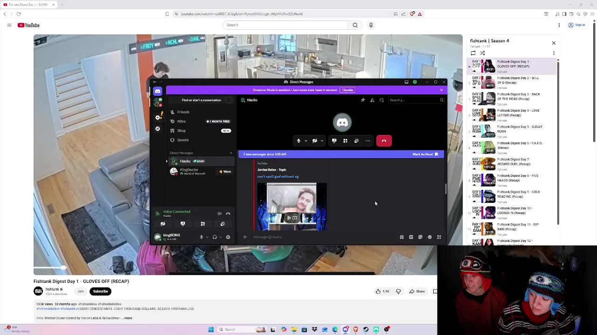Subscribe to fishtank channel
Image resolution: width=597 pixels, height=335 pixels.
click(100, 291)
